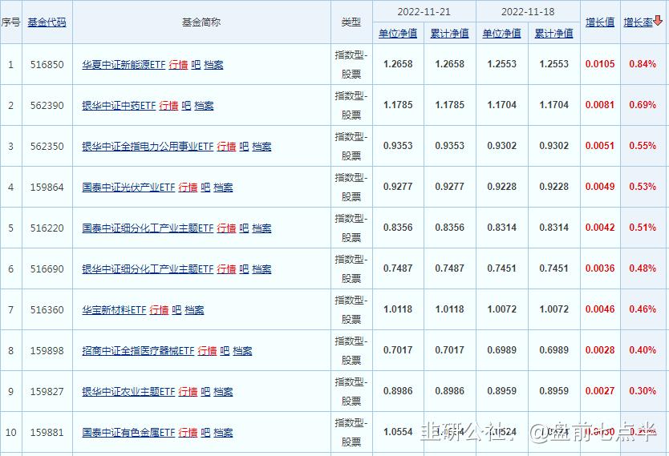Open 档案 for 银华中证细分化工产业主题ETF
Viewport: 669px width, 456px height.
click(x=262, y=269)
